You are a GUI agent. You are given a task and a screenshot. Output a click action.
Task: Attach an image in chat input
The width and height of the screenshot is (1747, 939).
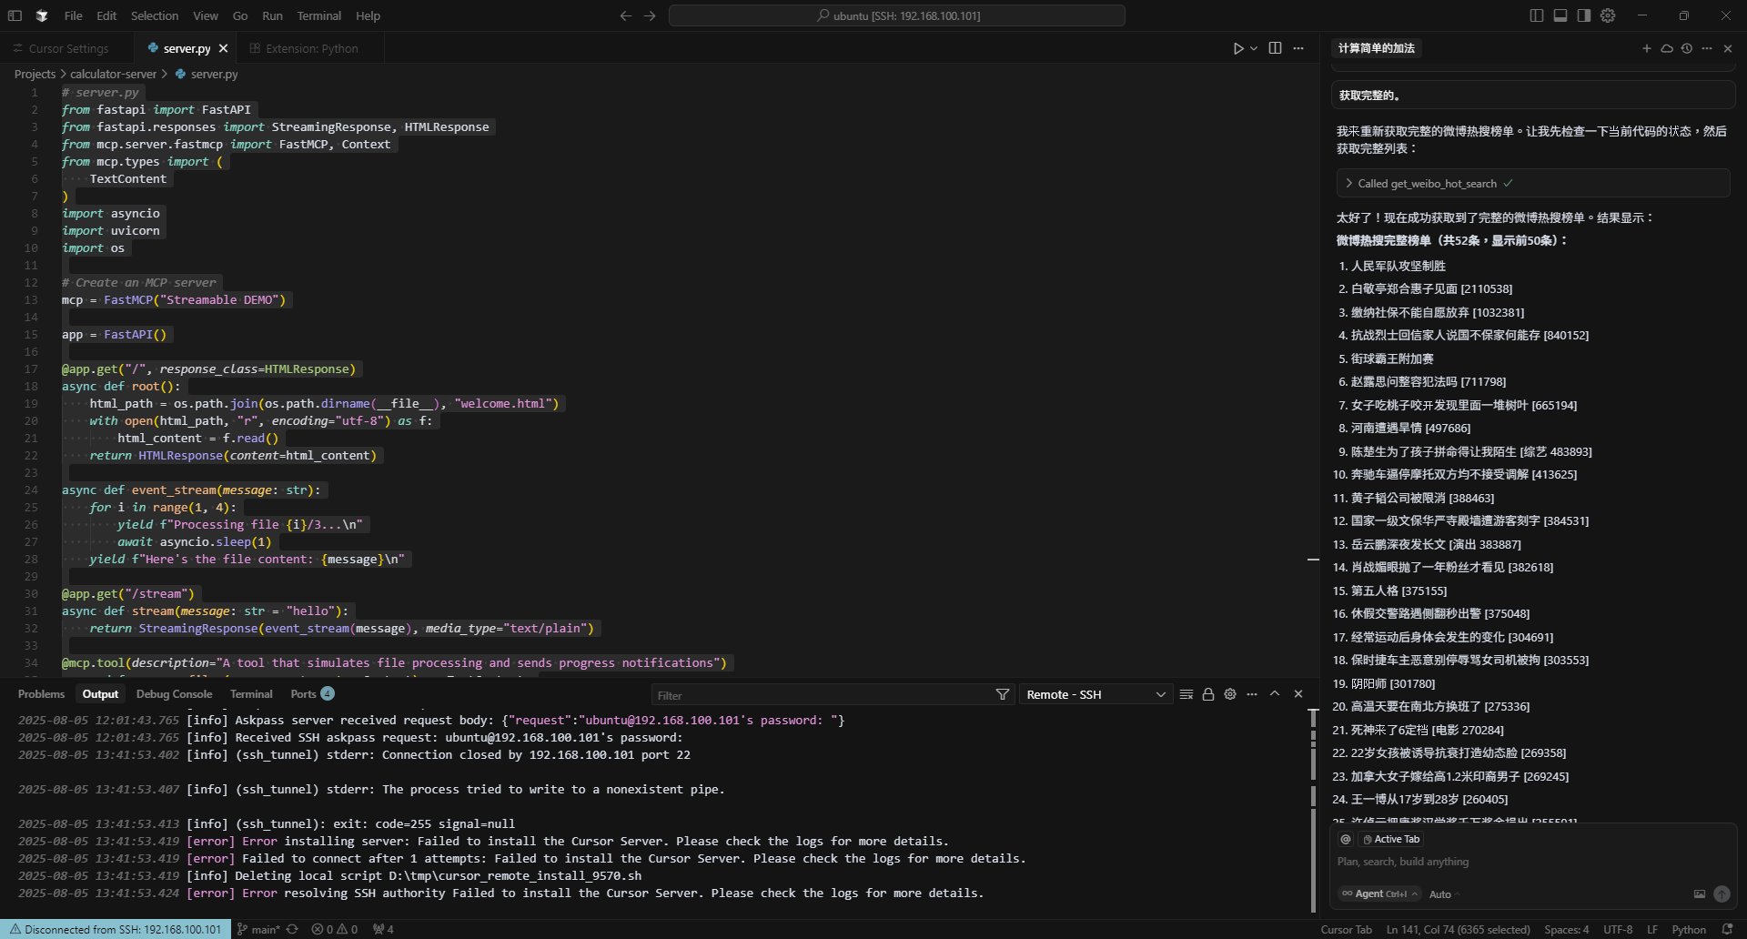tap(1699, 894)
